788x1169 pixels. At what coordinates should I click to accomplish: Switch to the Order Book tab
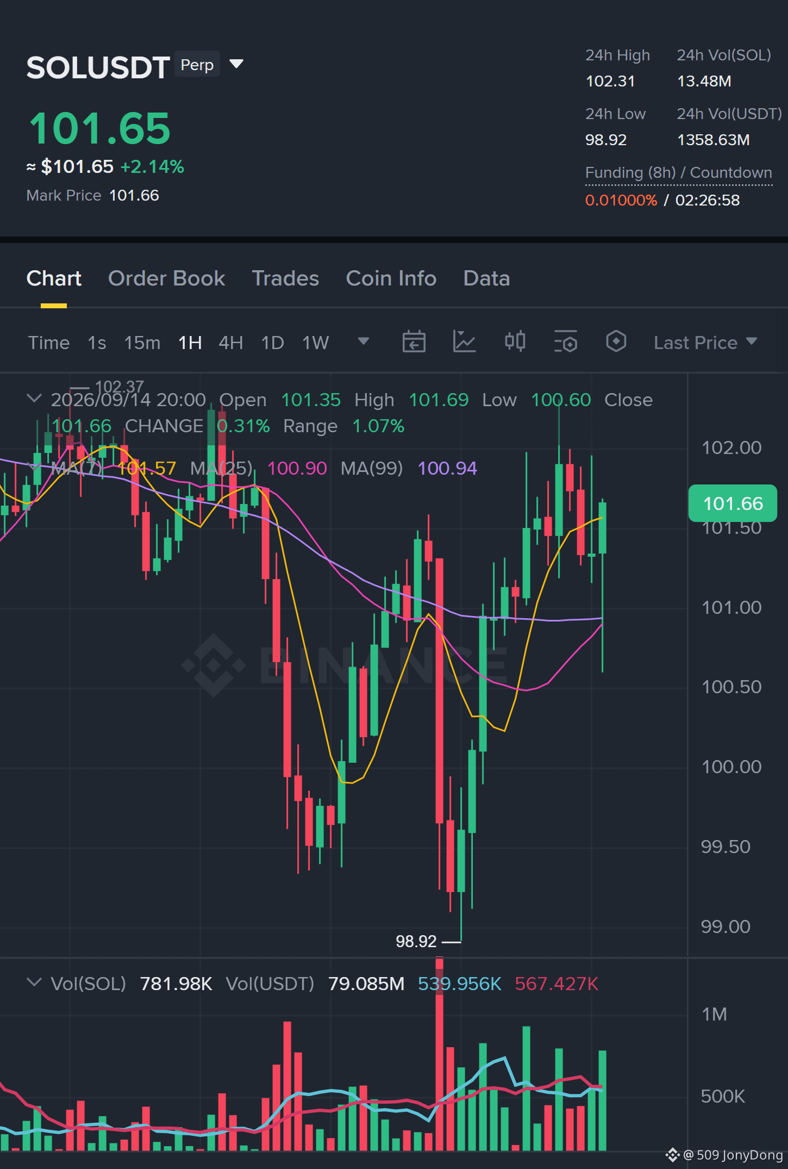(166, 278)
